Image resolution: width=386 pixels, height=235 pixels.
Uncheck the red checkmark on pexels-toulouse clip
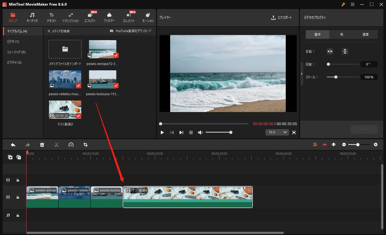click(x=116, y=86)
